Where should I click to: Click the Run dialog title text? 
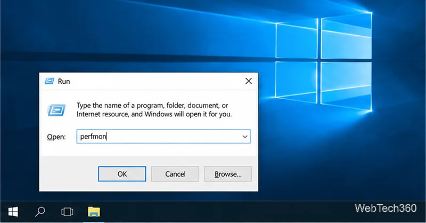(64, 81)
